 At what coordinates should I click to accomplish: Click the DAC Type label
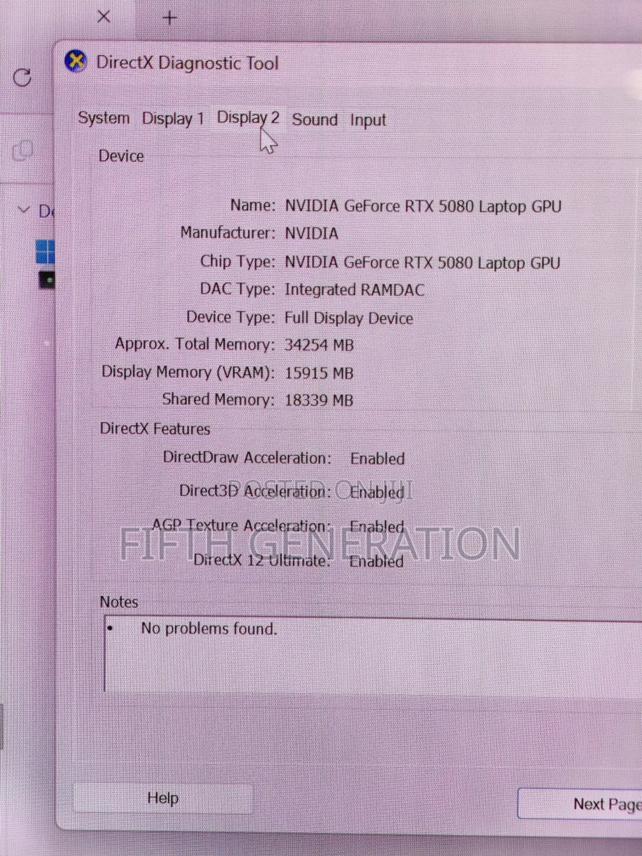[x=238, y=289]
